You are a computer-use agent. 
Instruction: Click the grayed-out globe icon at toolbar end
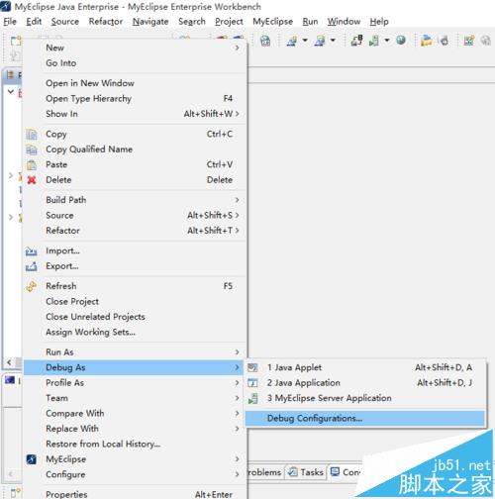(x=485, y=41)
